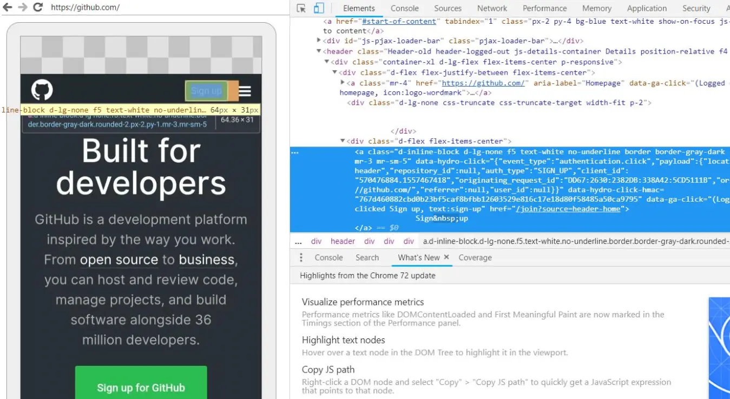Image resolution: width=730 pixels, height=399 pixels.
Task: Open the Network tab
Action: tap(492, 8)
